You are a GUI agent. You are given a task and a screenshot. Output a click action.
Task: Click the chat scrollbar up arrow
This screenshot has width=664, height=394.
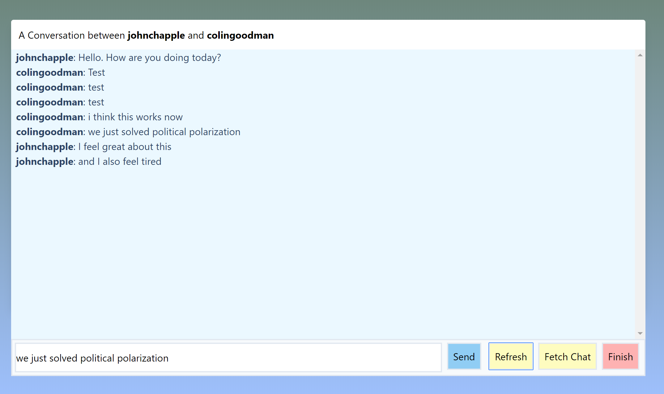[x=640, y=55]
